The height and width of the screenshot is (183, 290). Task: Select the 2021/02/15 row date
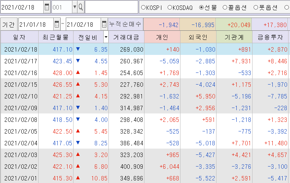(21, 85)
